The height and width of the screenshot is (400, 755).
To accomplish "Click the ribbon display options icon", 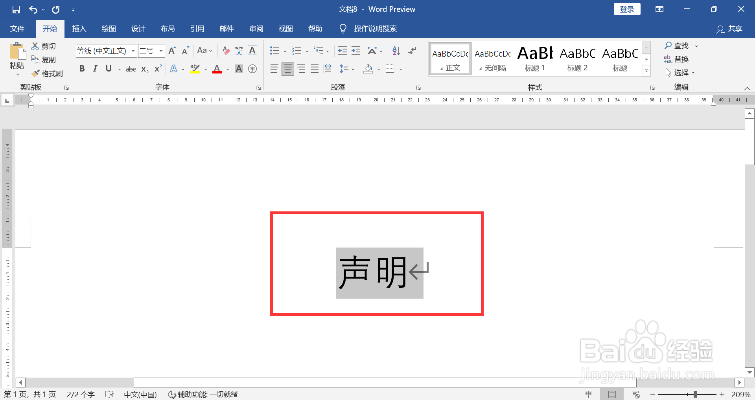I will 659,9.
